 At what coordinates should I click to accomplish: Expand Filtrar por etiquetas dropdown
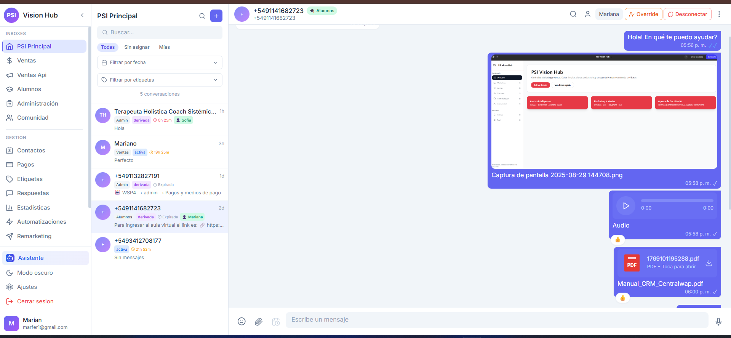tap(160, 80)
